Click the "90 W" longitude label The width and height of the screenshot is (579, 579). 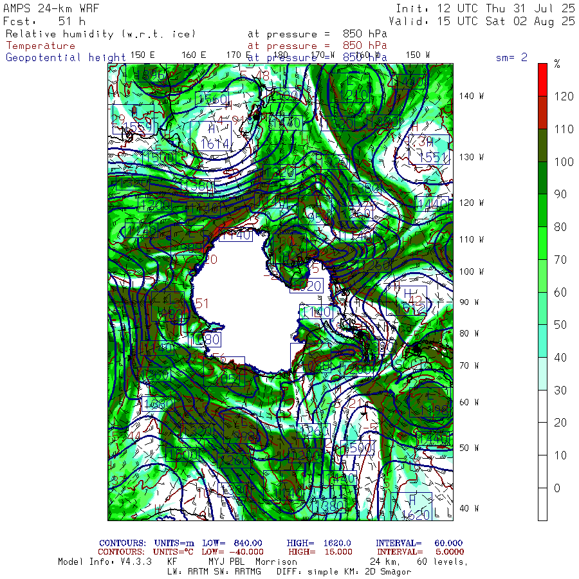[469, 302]
